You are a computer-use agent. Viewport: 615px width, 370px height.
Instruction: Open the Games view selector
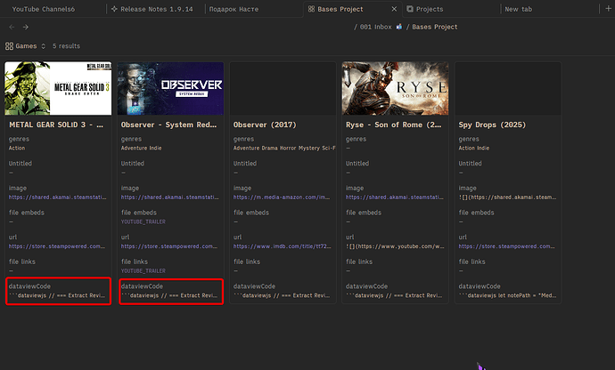tap(27, 45)
